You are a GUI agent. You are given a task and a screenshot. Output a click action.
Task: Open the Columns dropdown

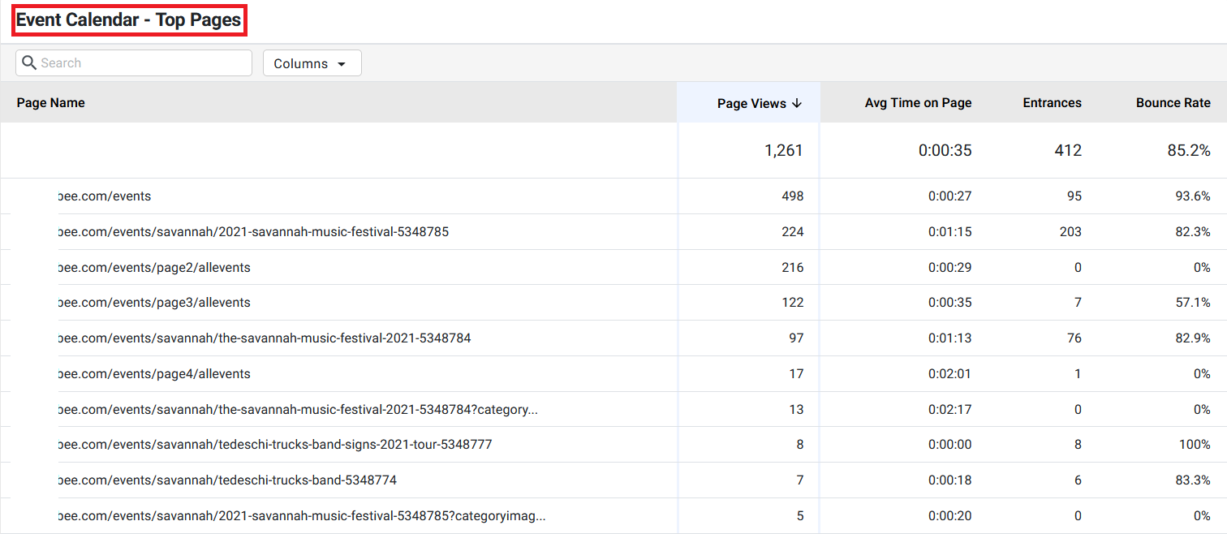[312, 63]
